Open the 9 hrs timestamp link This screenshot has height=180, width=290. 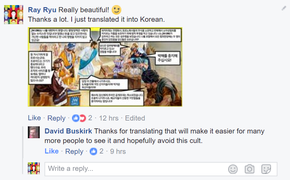118,151
